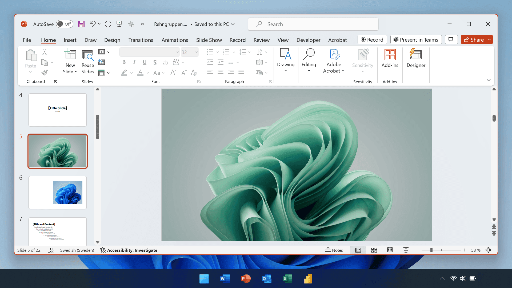Decrease font size icon

click(x=184, y=73)
